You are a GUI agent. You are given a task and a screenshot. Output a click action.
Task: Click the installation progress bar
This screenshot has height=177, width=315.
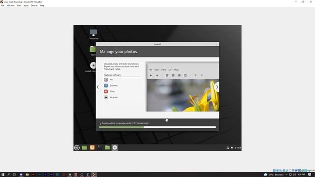[157, 127]
